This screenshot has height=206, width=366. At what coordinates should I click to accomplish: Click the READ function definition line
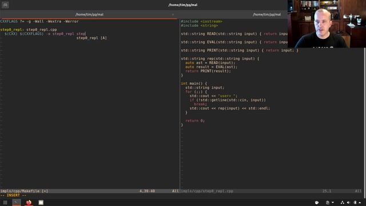coord(234,34)
